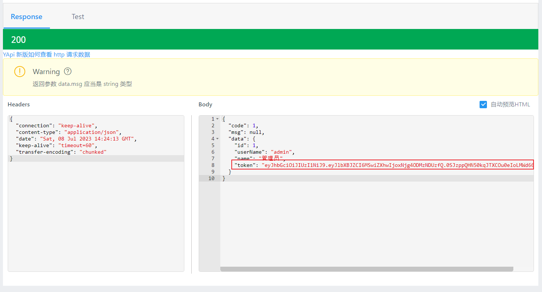The image size is (542, 292).
Task: Click the yellow warning exclamation icon
Action: [20, 71]
